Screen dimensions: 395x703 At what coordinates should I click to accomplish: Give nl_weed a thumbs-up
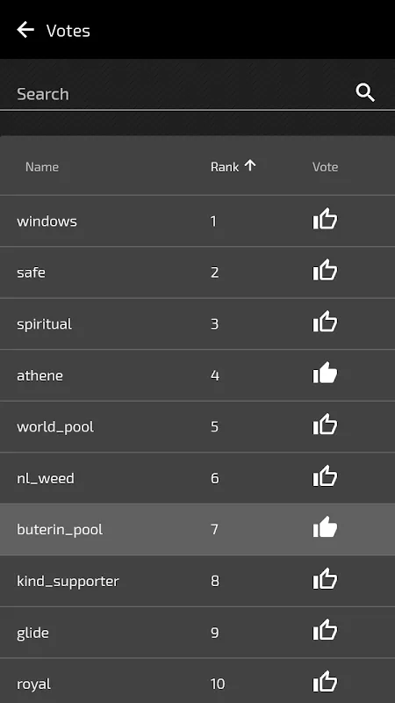coord(325,475)
